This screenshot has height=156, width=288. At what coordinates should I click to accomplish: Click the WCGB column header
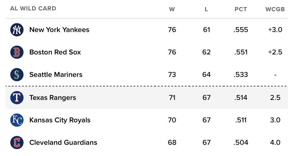tap(275, 9)
